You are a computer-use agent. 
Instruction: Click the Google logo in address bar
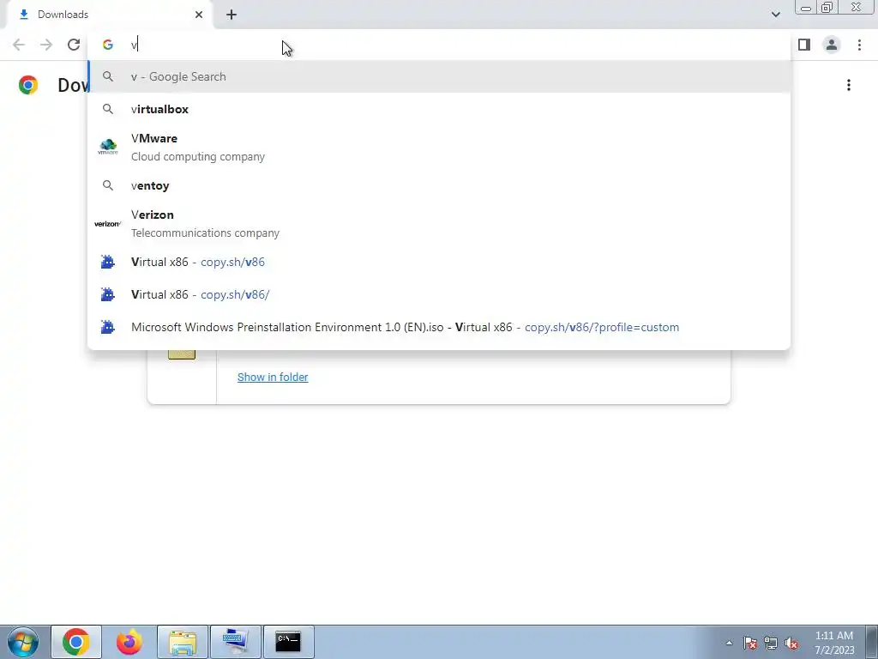pyautogui.click(x=107, y=45)
